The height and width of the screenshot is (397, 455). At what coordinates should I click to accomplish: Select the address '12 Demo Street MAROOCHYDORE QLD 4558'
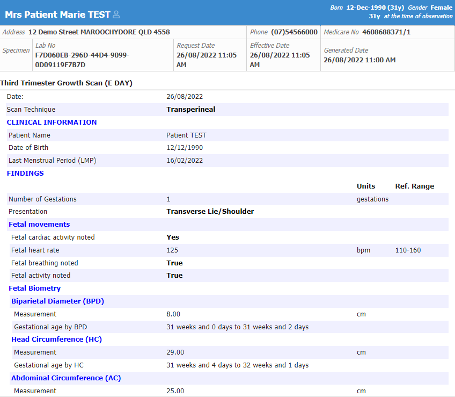pyautogui.click(x=99, y=32)
